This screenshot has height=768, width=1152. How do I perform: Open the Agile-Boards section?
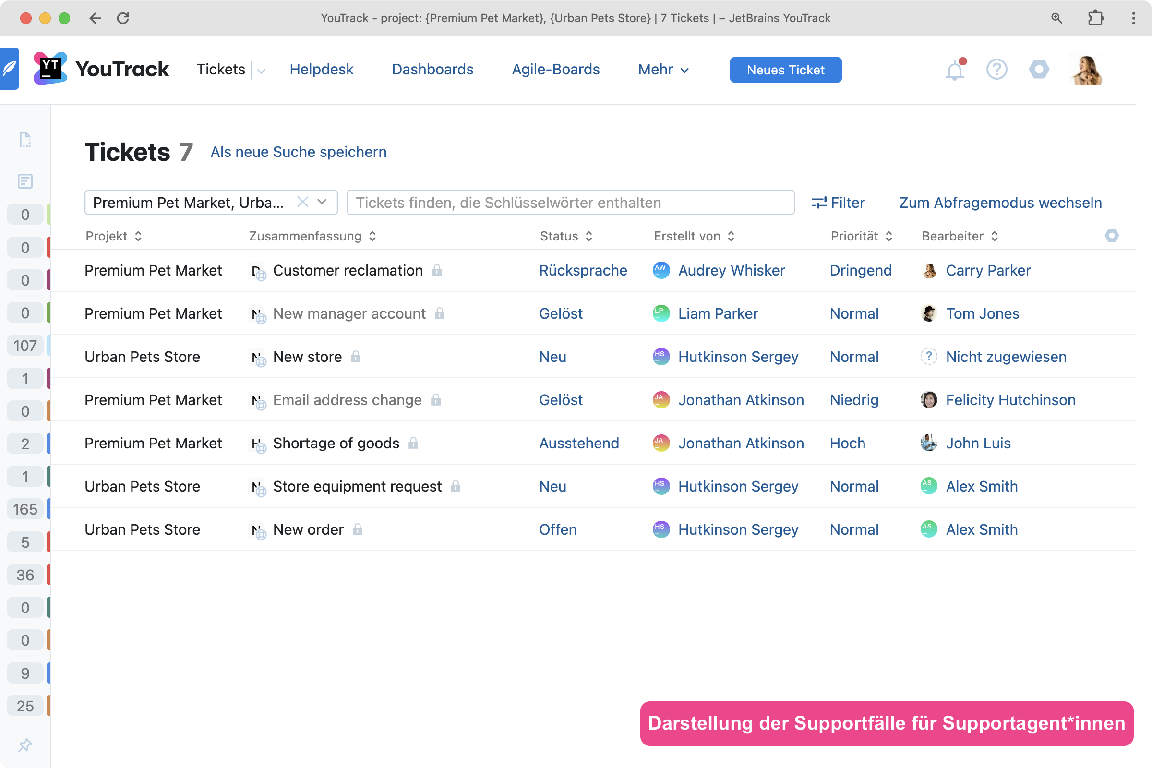(x=555, y=70)
